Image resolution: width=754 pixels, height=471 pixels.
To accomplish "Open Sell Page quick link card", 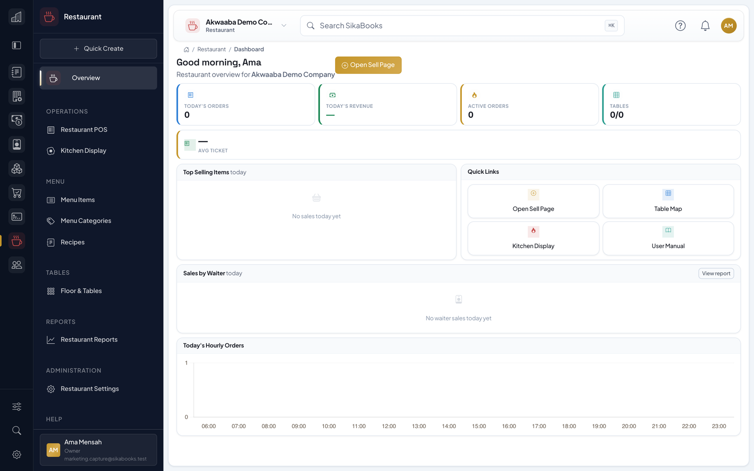I will [533, 201].
